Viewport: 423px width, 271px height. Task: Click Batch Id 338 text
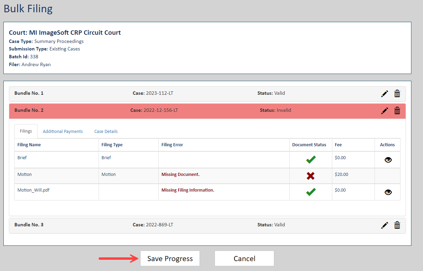coord(24,57)
